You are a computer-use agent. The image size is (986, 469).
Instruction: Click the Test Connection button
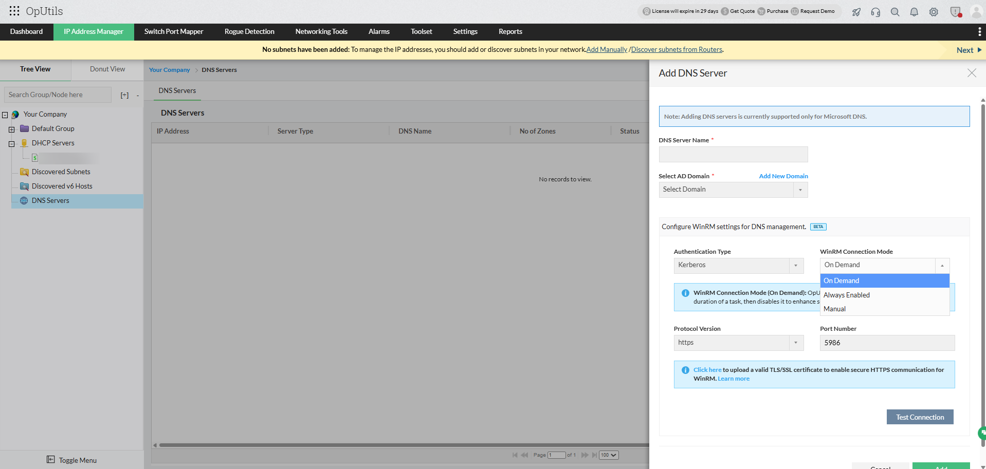(x=920, y=417)
